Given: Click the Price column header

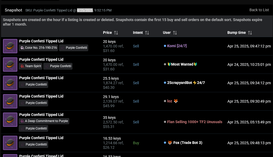Looking at the screenshot, I should point(107,33).
